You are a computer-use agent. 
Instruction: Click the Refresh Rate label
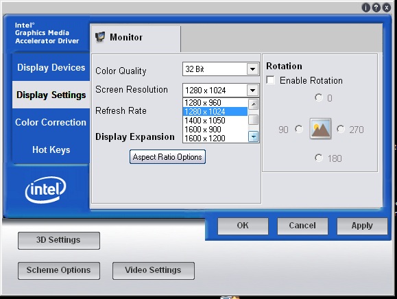pyautogui.click(x=121, y=110)
